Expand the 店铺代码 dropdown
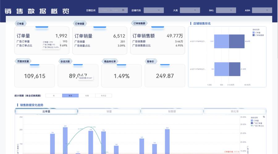278x154 pixels. click(154, 10)
